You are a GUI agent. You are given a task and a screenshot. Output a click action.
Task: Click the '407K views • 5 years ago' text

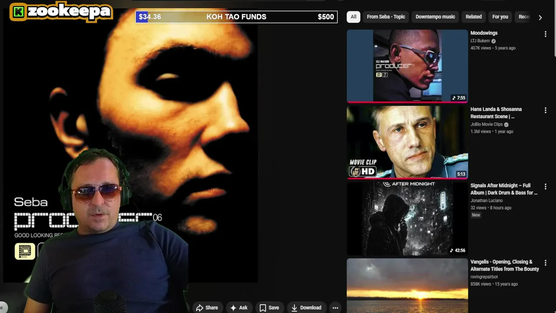tap(493, 48)
